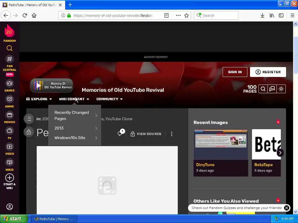Open the Windows Start button
This screenshot has width=298, height=223.
14,219
